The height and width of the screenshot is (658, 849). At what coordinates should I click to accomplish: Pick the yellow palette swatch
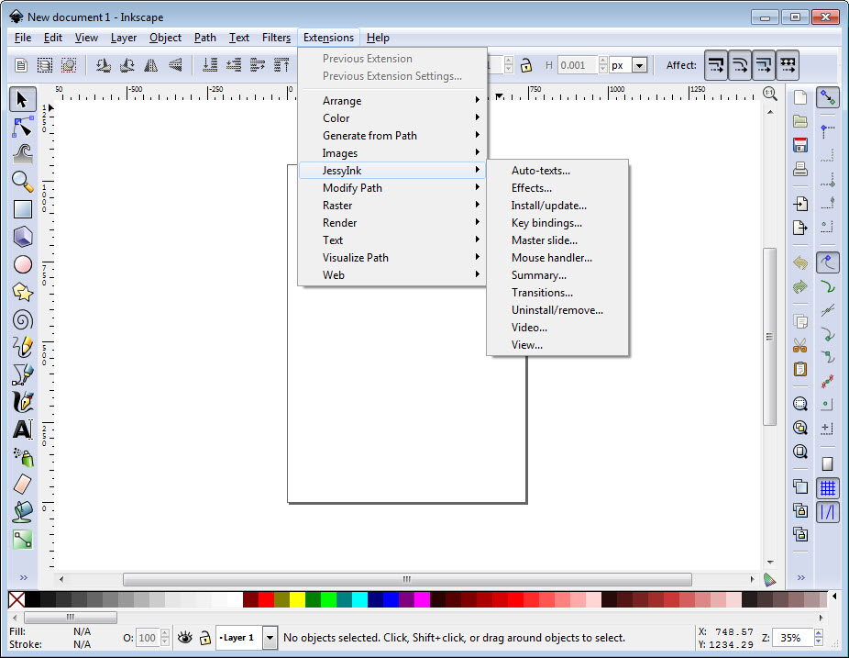point(297,599)
